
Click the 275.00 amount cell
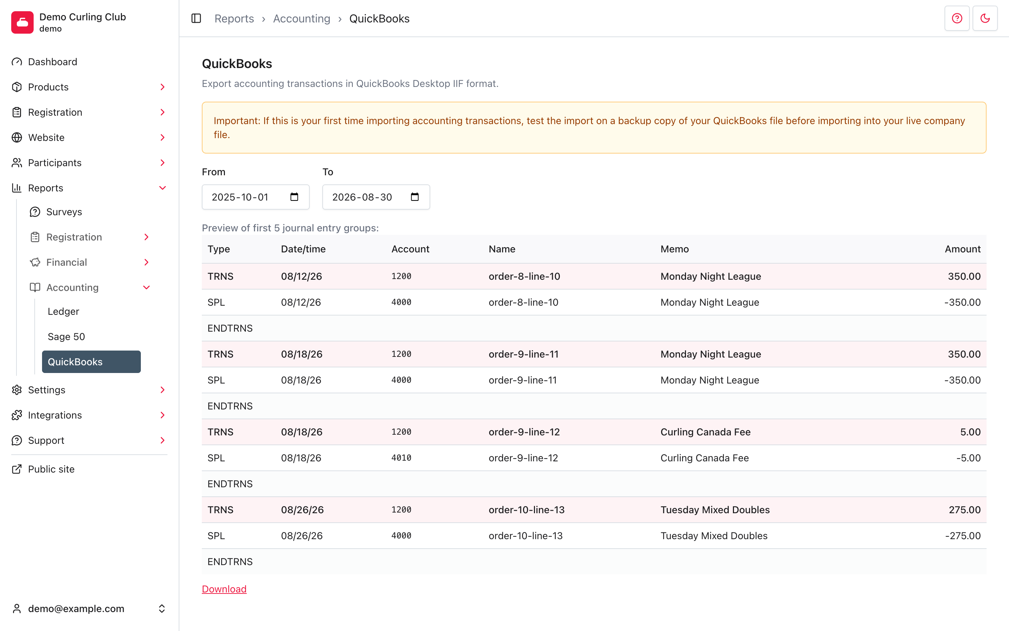965,510
